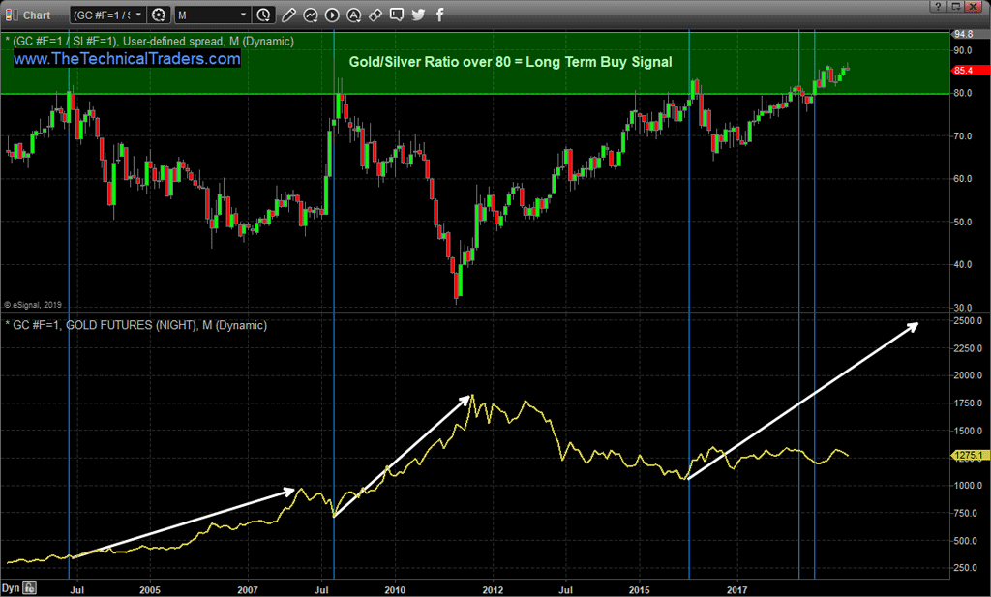Click the circled A alerts icon
991x597 pixels.
point(354,15)
